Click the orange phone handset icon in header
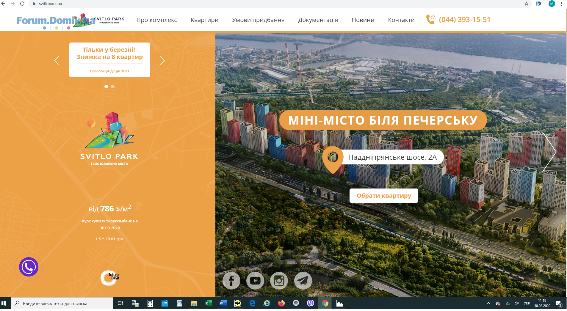This screenshot has height=311, width=567. click(x=430, y=20)
